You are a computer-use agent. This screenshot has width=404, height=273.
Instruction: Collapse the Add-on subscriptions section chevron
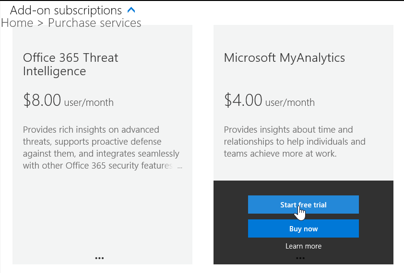[132, 10]
